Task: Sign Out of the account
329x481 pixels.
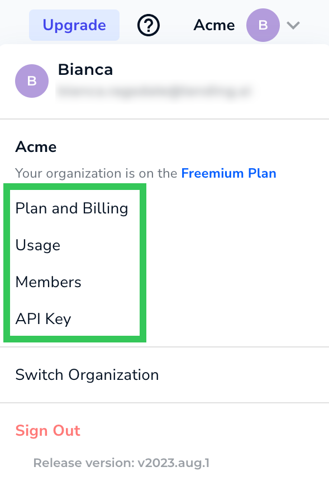Action: 47,431
